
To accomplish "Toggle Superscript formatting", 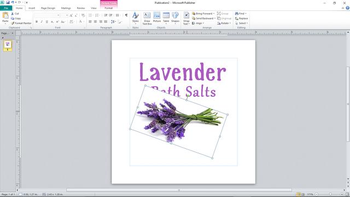I will tap(57, 22).
